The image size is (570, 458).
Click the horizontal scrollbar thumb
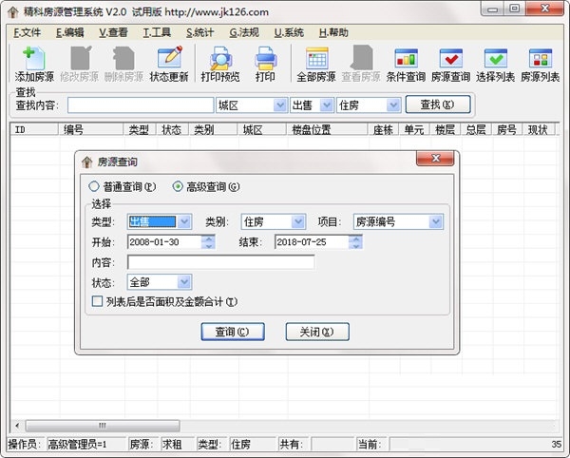point(103,426)
